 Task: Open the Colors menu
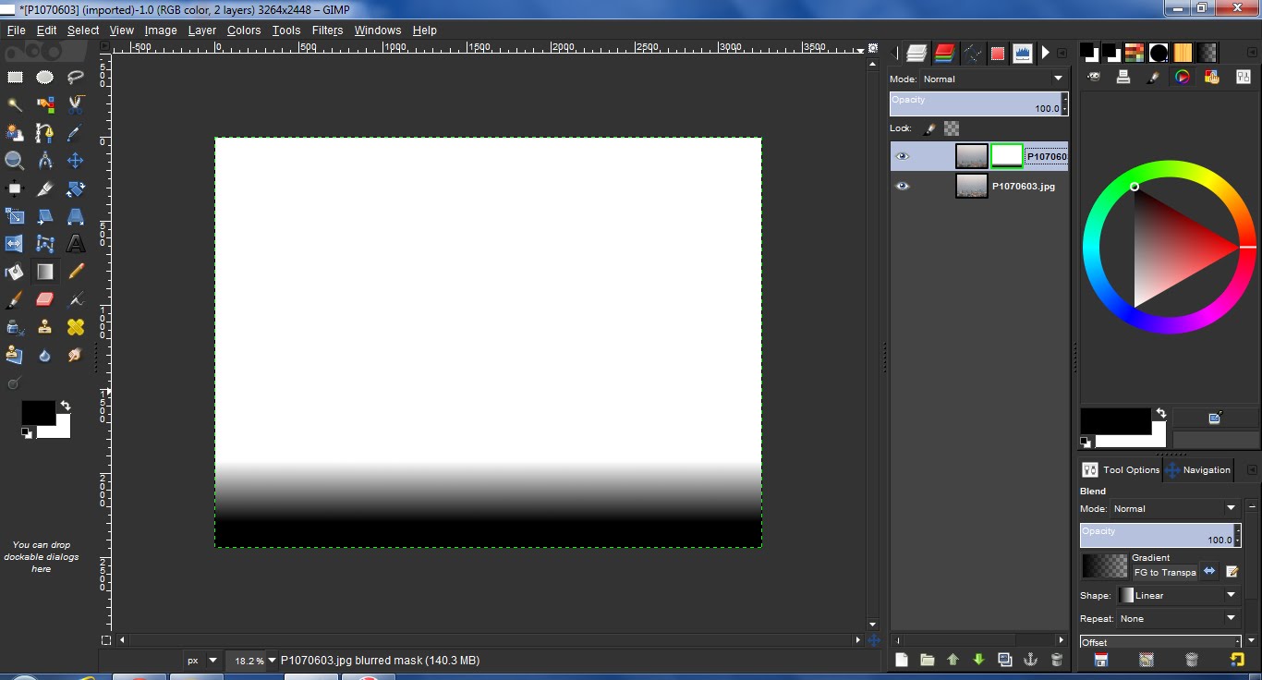tap(244, 30)
